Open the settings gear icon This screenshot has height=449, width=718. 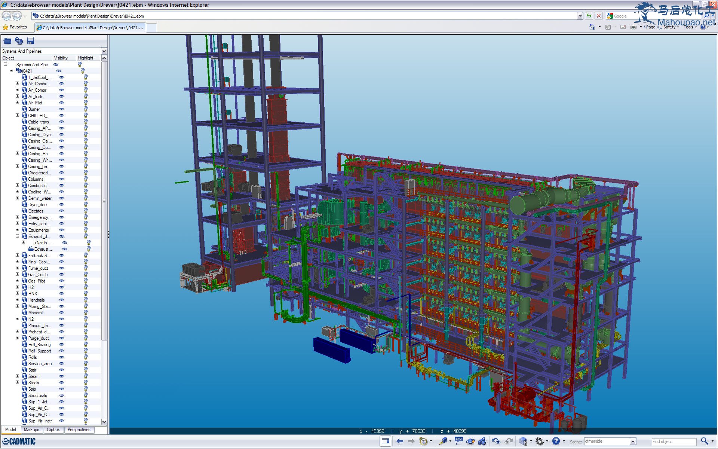click(x=539, y=441)
